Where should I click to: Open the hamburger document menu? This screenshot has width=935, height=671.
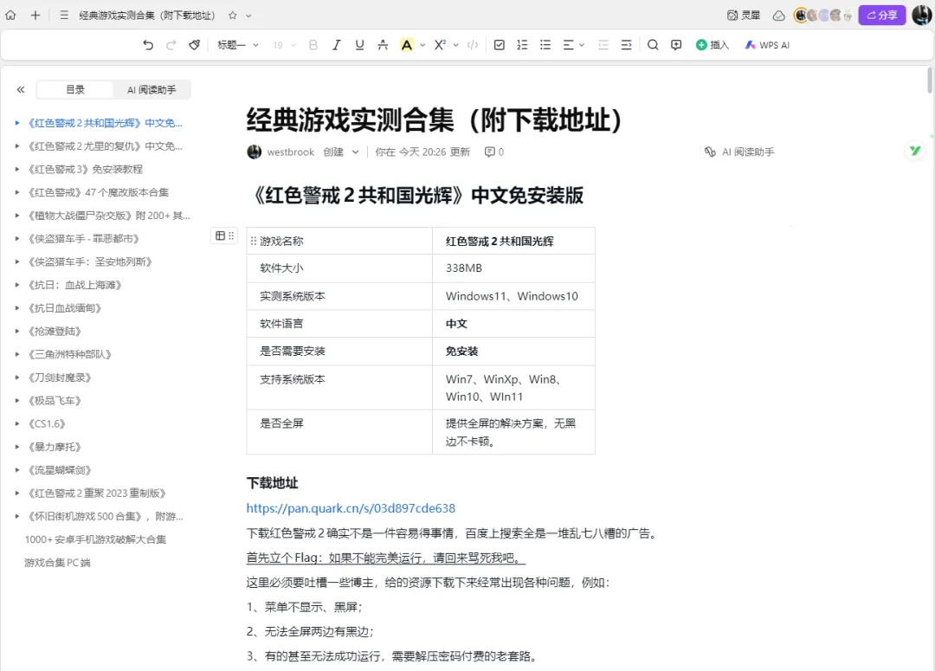[64, 15]
